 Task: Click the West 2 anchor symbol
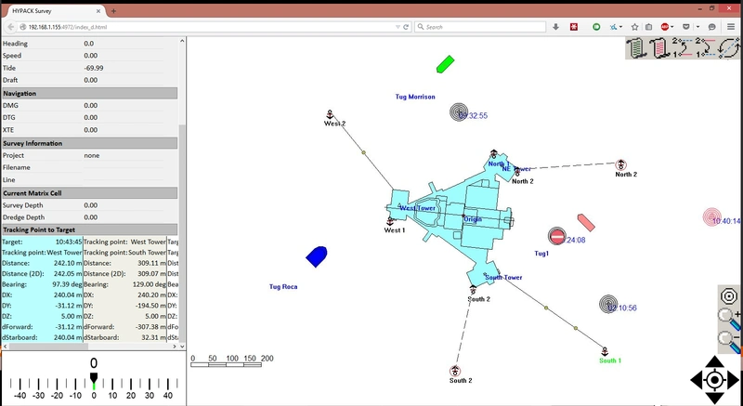pyautogui.click(x=330, y=114)
